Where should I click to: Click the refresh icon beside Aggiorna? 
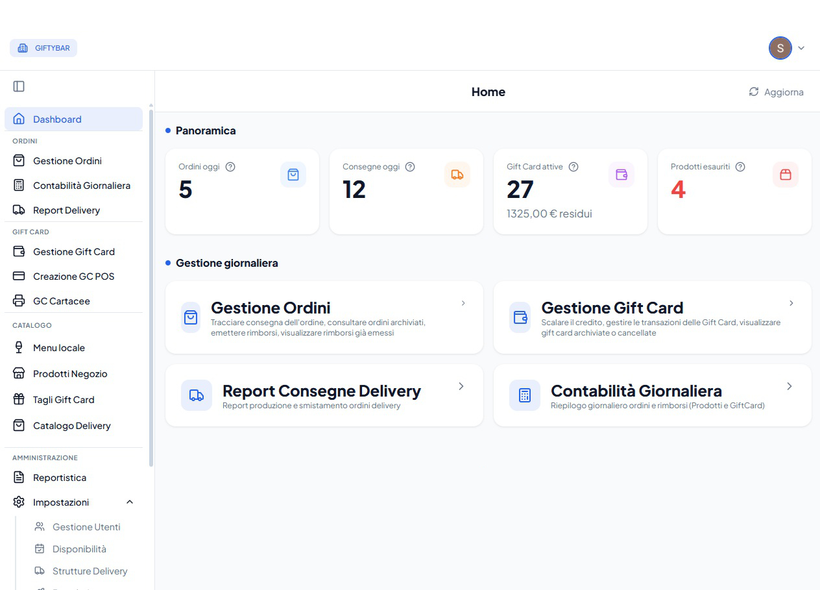[x=754, y=92]
